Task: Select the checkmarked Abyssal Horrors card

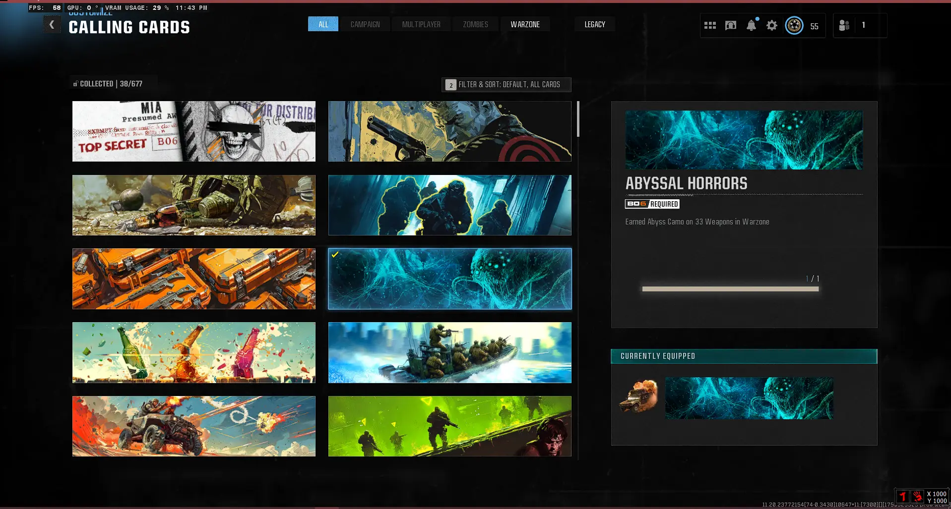Action: click(x=449, y=279)
